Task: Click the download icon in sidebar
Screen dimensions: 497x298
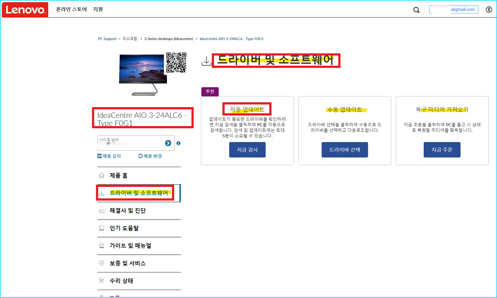Action: (x=101, y=193)
